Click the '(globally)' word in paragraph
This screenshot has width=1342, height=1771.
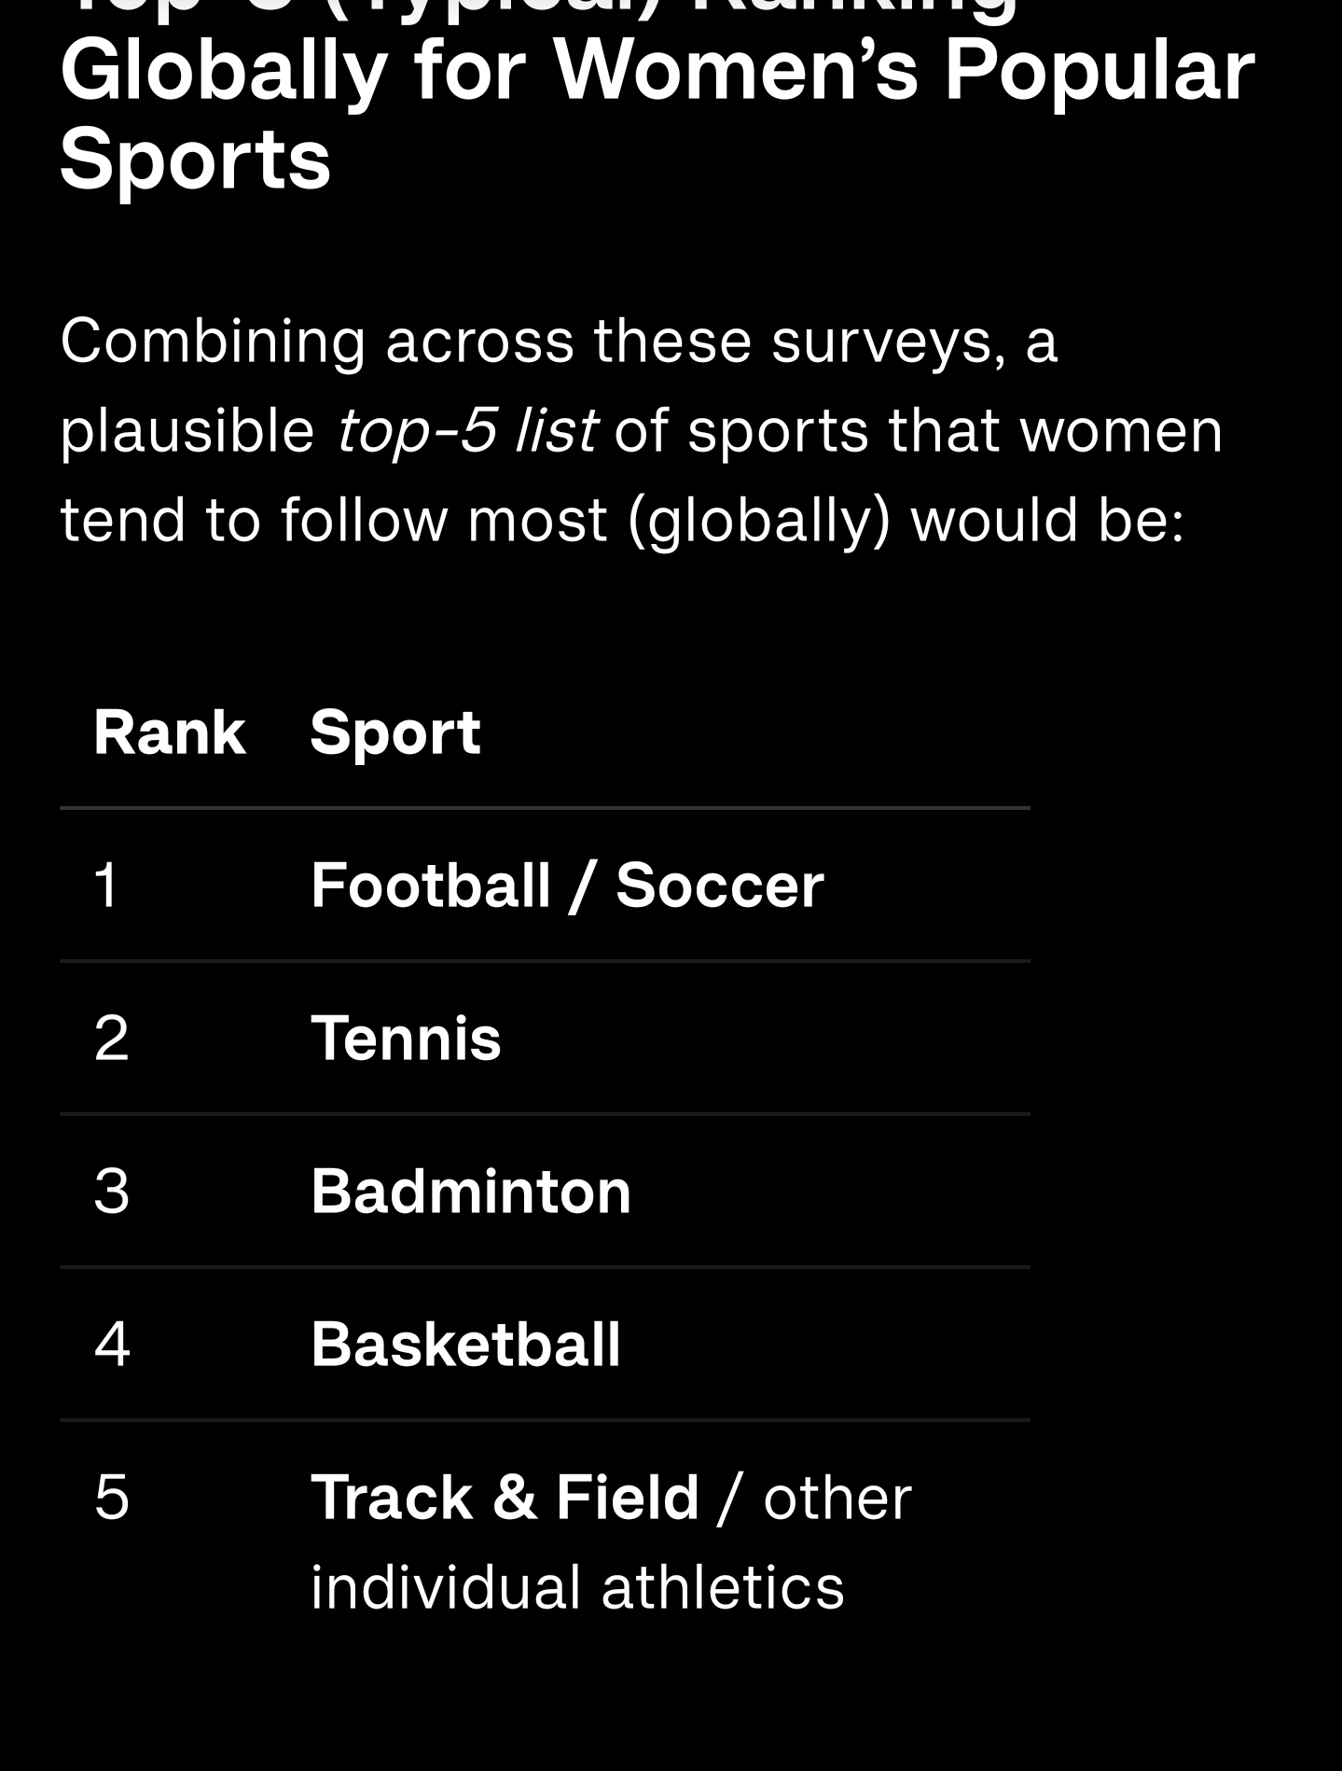tap(759, 520)
